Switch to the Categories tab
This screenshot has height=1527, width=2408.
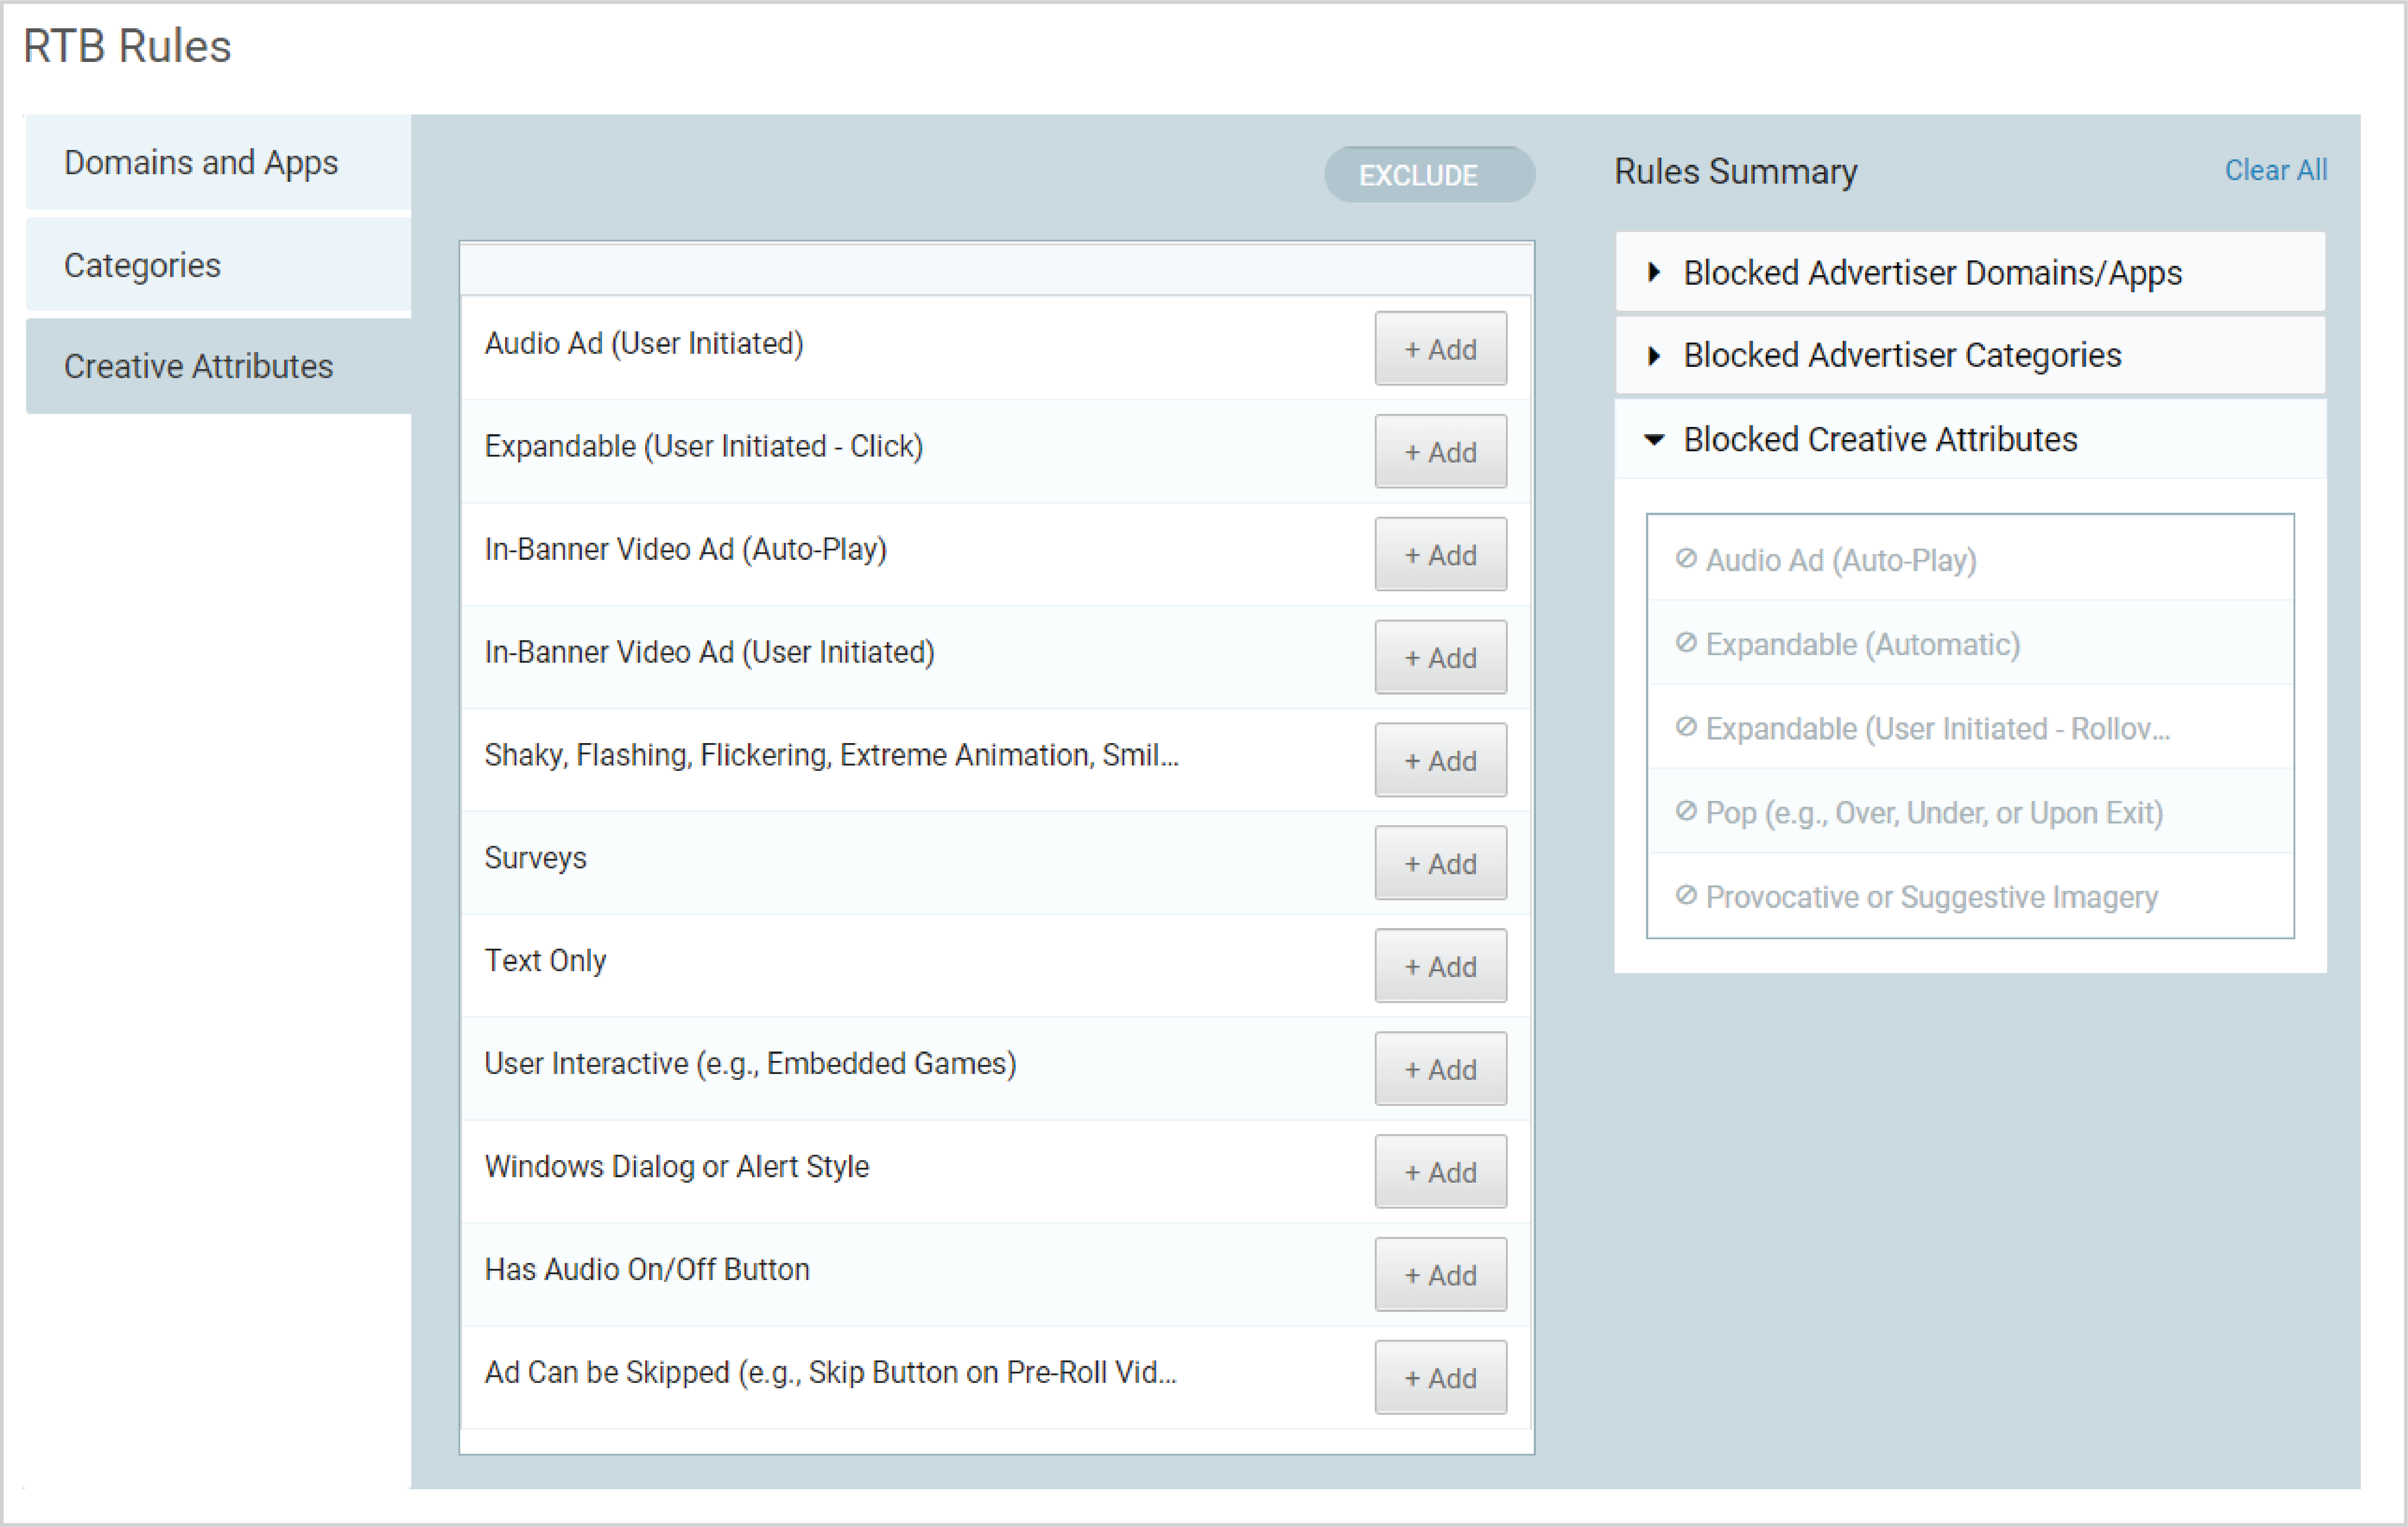(x=218, y=265)
